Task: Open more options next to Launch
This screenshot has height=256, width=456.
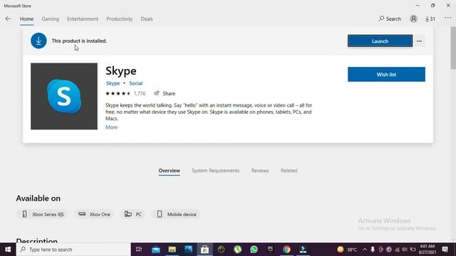Action: [419, 41]
